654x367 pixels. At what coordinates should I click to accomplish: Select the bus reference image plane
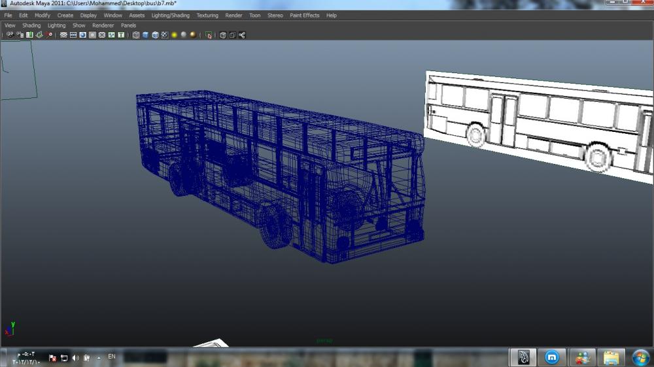point(536,124)
